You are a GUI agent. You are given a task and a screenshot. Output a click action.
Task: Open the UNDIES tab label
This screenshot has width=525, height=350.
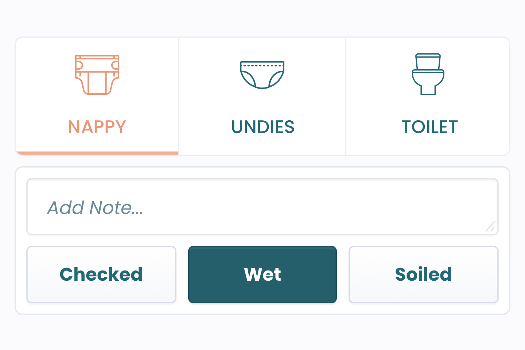[x=263, y=127]
